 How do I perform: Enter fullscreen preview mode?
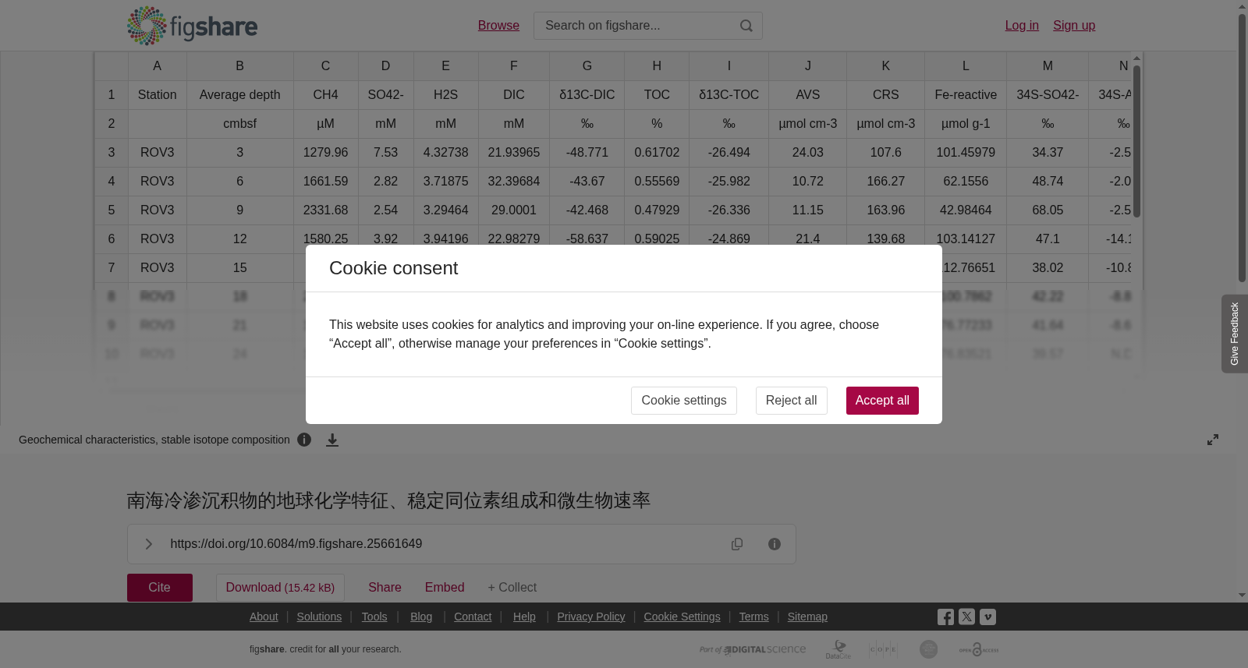[x=1213, y=440]
